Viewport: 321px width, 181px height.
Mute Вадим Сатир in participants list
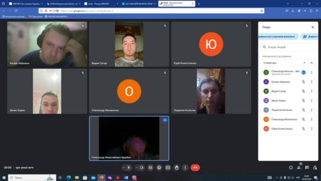[x=304, y=91]
